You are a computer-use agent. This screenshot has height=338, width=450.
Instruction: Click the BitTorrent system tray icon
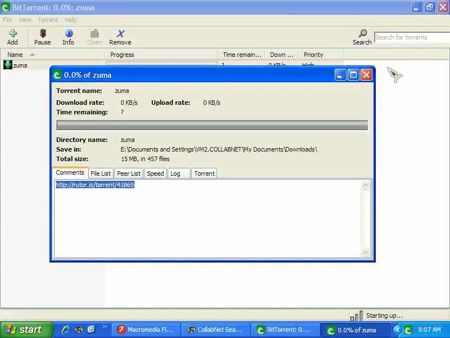pyautogui.click(x=408, y=330)
